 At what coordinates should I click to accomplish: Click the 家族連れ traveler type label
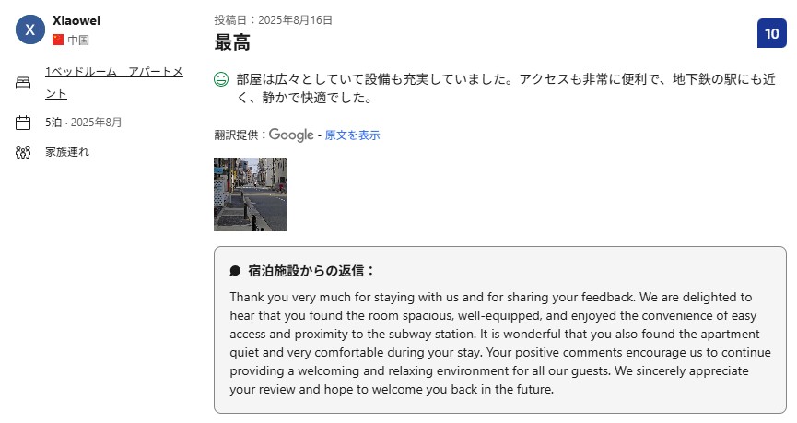pos(67,152)
